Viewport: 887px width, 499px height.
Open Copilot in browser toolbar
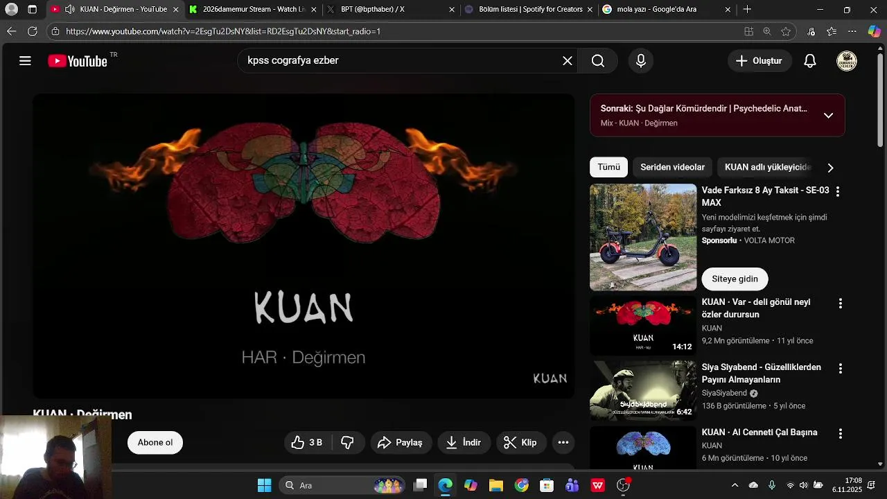point(875,31)
